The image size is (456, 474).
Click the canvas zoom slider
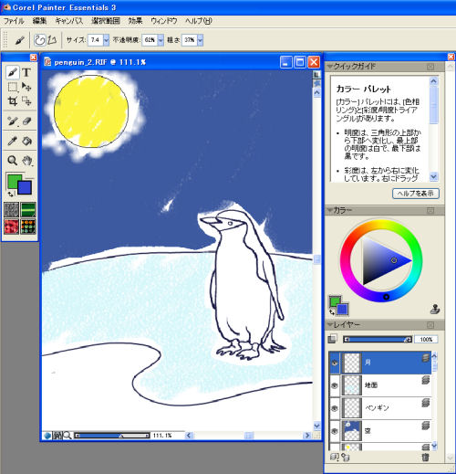[x=112, y=436]
